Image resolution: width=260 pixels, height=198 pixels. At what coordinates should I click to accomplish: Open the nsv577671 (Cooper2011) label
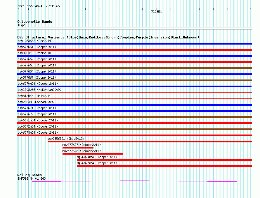(37, 108)
